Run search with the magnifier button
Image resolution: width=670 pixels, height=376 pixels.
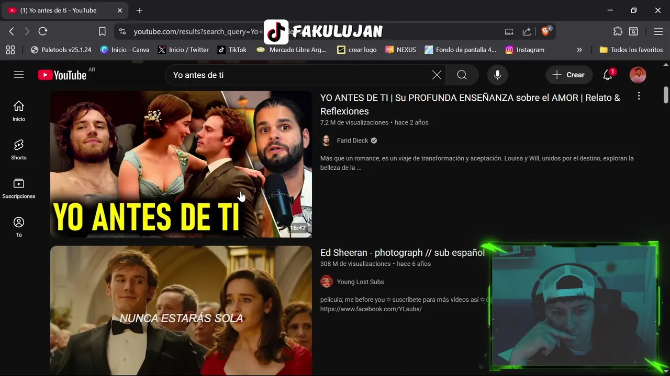tap(462, 75)
